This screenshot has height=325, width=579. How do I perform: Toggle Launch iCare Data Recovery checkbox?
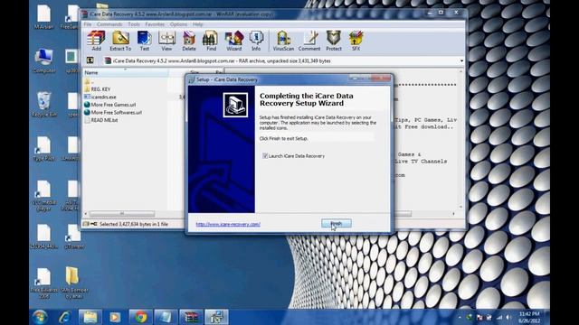pos(265,156)
